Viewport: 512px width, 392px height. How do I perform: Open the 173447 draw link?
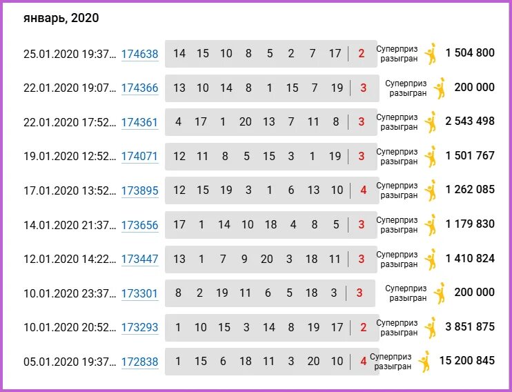[140, 259]
